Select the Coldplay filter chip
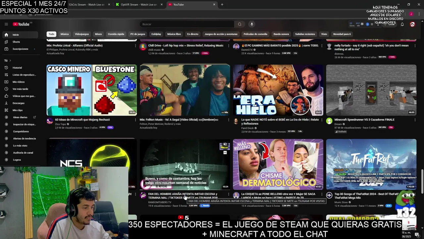The height and width of the screenshot is (239, 424). 156,34
